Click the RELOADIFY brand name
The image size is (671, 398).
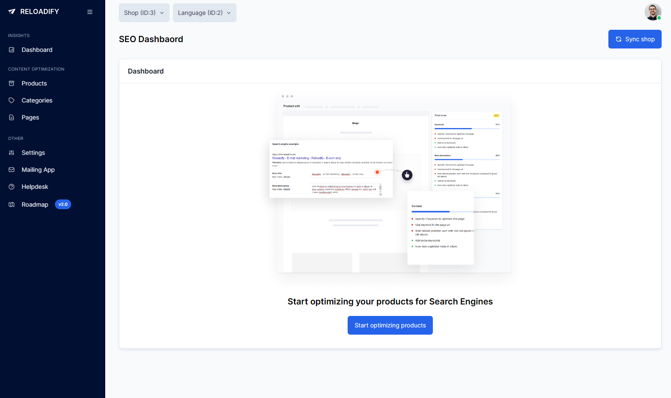click(40, 12)
